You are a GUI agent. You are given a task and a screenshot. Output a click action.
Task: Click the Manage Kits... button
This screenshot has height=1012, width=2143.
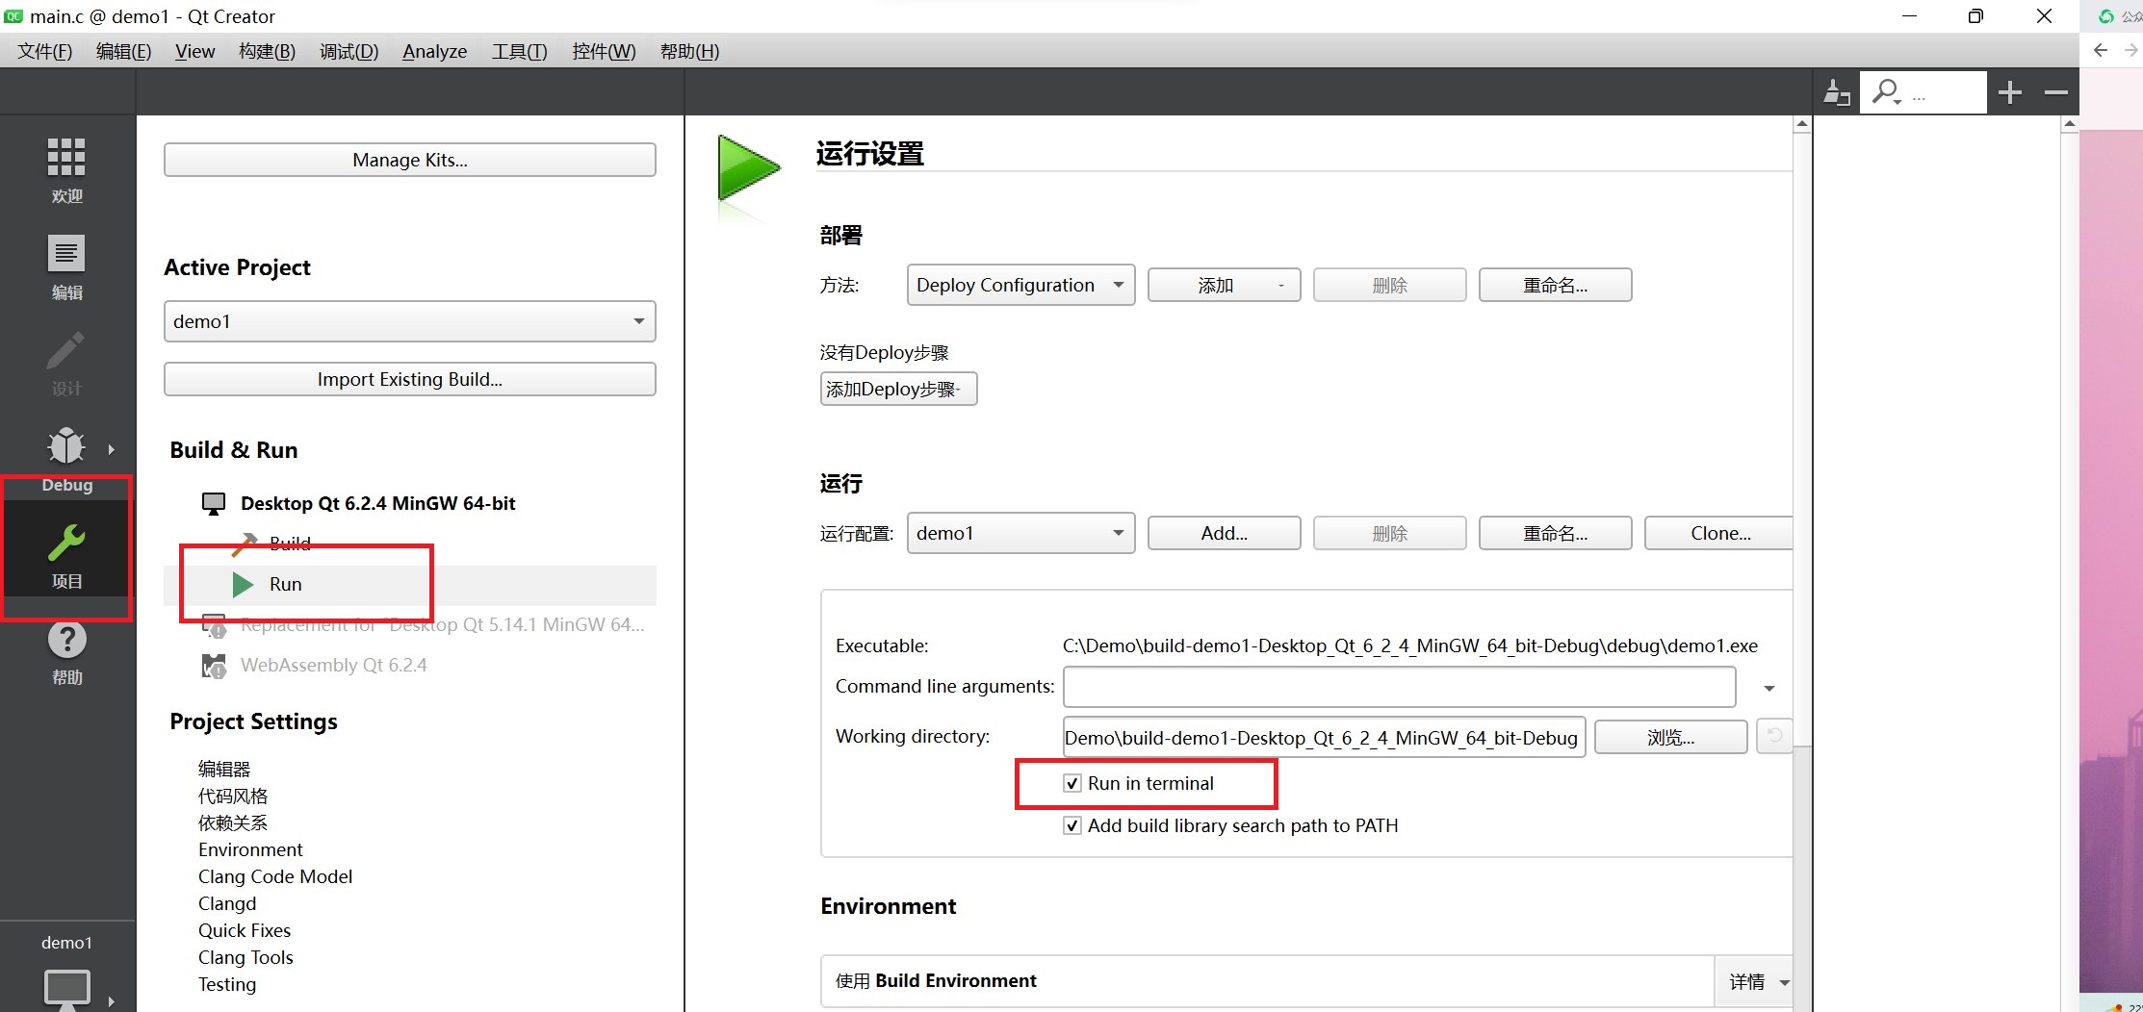click(x=410, y=160)
